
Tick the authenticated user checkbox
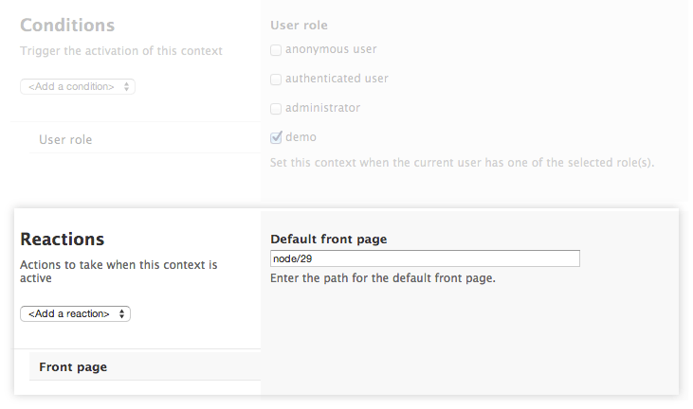click(276, 80)
